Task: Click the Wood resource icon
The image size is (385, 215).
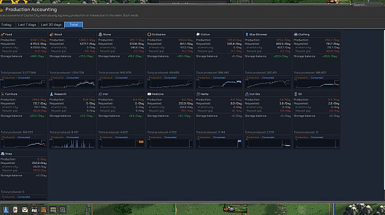Action: pos(51,35)
